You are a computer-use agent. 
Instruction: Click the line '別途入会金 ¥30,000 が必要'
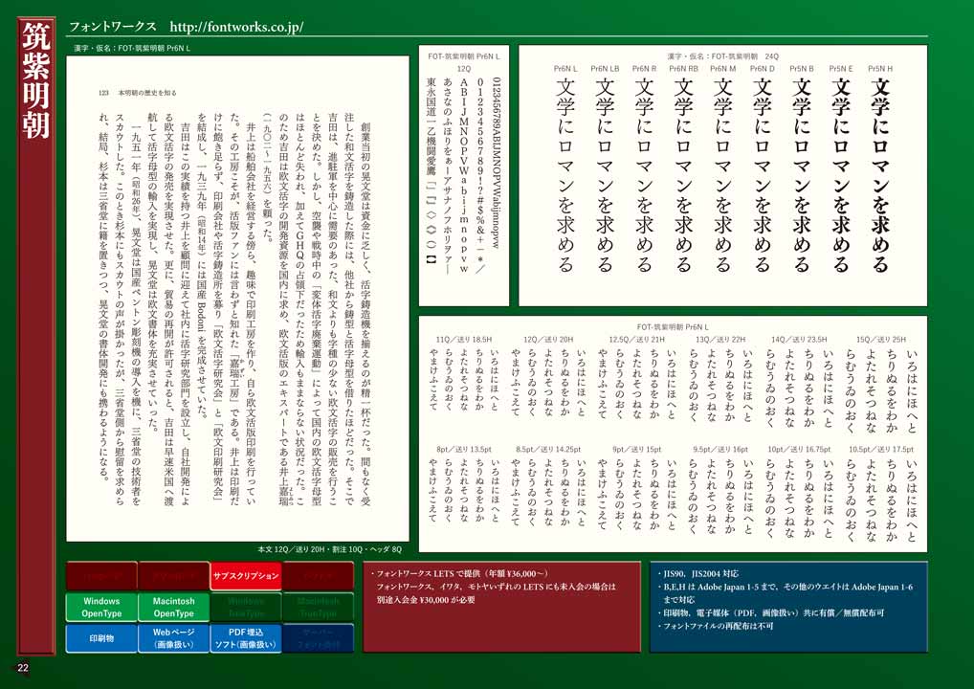point(426,600)
